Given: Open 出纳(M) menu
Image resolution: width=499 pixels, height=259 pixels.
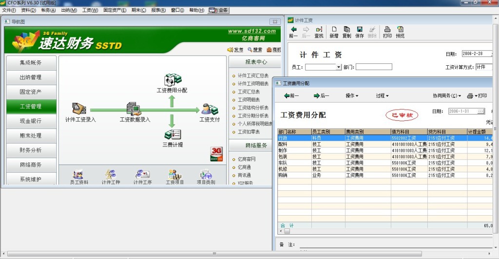Looking at the screenshot, I should coord(69,10).
